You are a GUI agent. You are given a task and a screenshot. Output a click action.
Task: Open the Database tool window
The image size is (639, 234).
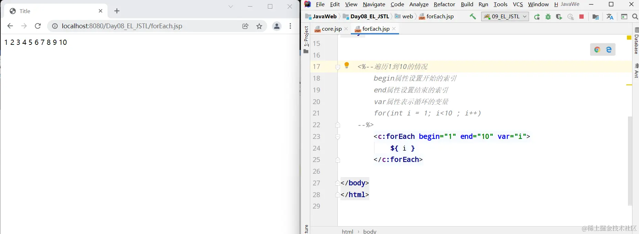click(636, 41)
